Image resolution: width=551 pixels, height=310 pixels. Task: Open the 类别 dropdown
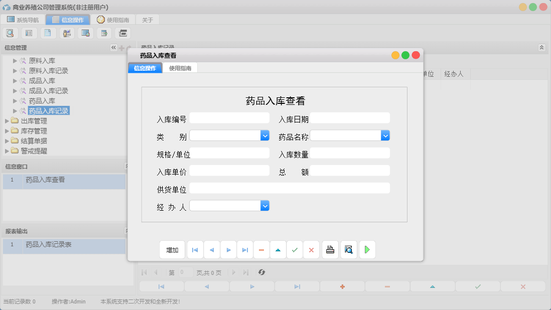[x=264, y=135]
